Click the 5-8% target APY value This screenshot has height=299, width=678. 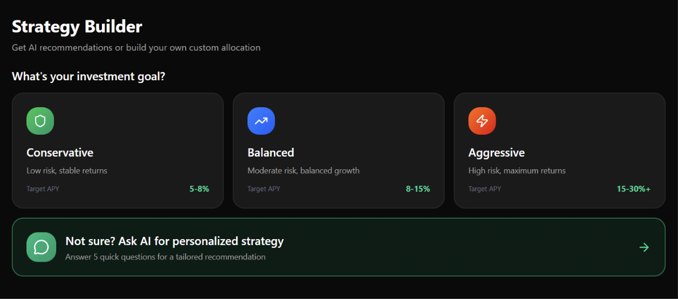[199, 189]
